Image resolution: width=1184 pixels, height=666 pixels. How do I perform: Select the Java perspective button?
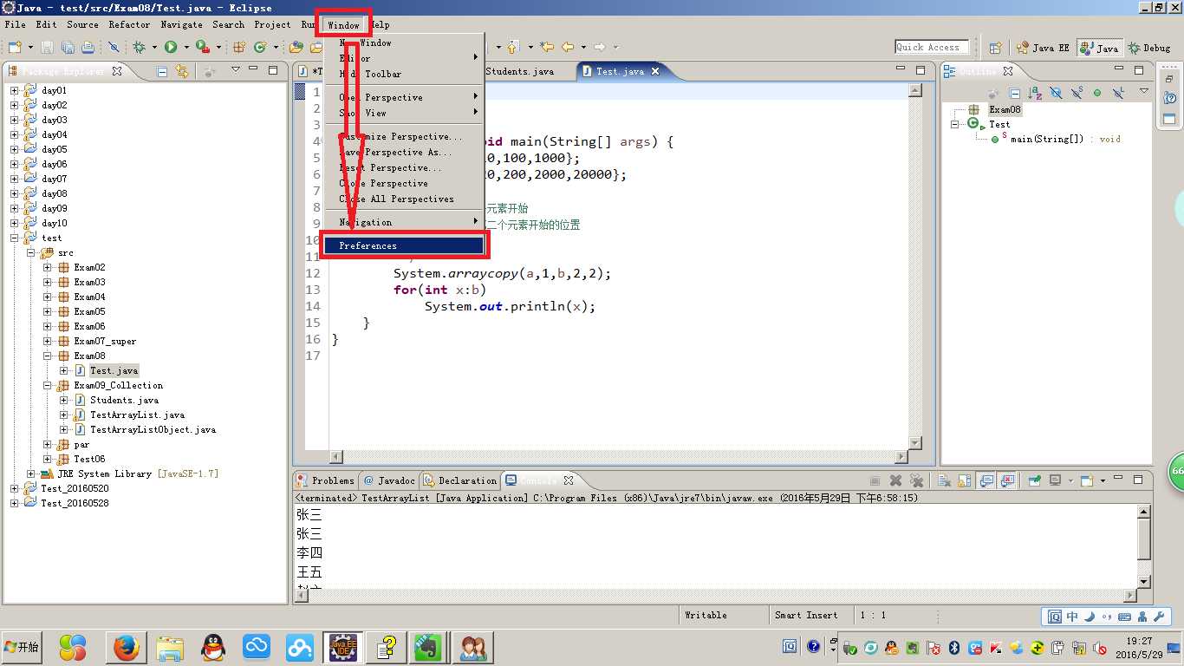click(1099, 48)
